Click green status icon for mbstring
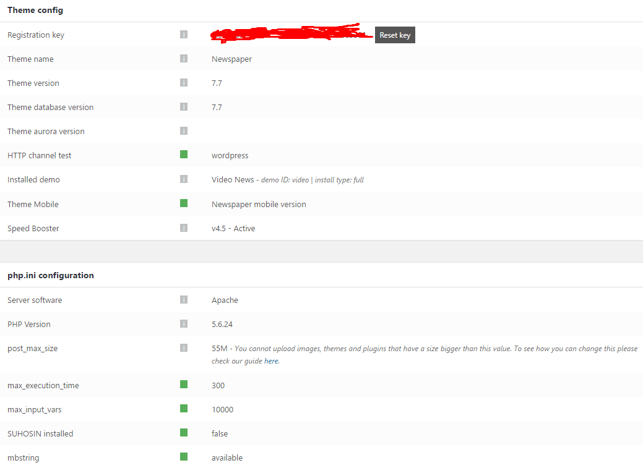The height and width of the screenshot is (468, 643). pyautogui.click(x=184, y=457)
